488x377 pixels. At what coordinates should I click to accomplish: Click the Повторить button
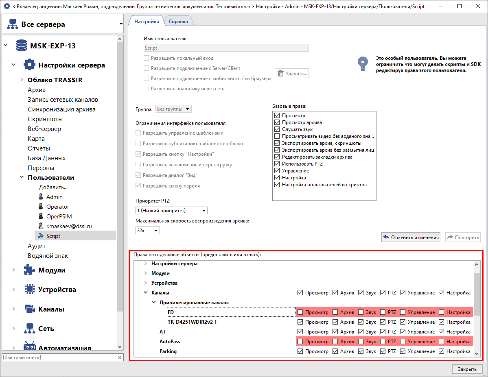(463, 237)
